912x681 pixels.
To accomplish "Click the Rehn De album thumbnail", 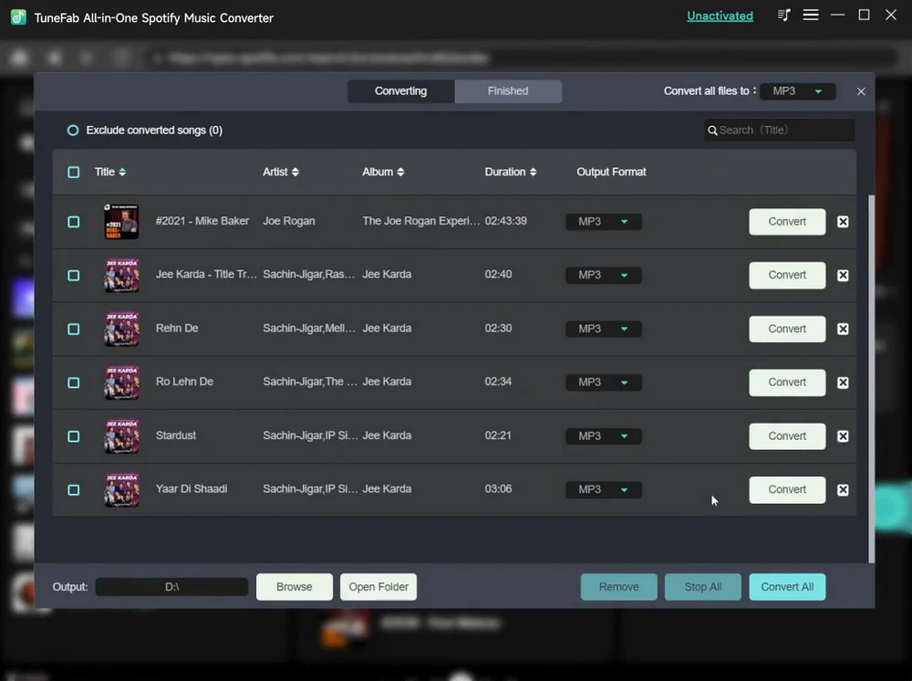I will [121, 329].
